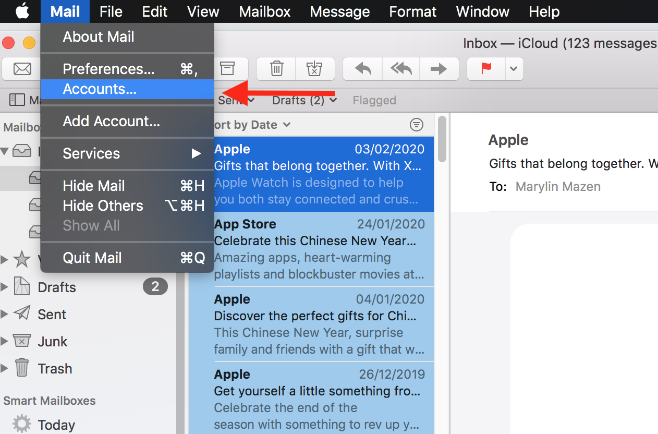Select Accounts... from the Mail menu
The image size is (658, 434).
[99, 89]
